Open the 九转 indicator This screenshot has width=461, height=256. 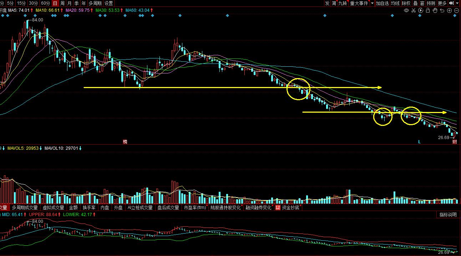tap(343, 3)
